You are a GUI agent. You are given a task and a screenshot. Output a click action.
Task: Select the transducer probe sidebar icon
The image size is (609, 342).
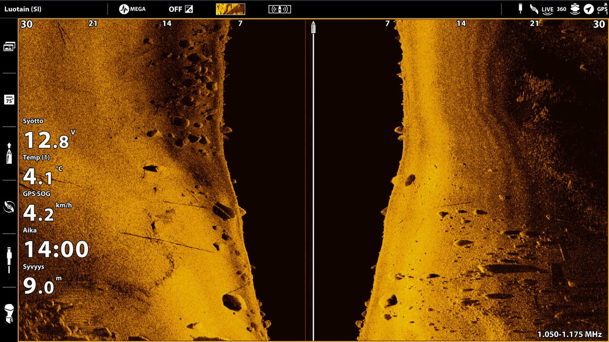coord(9,260)
